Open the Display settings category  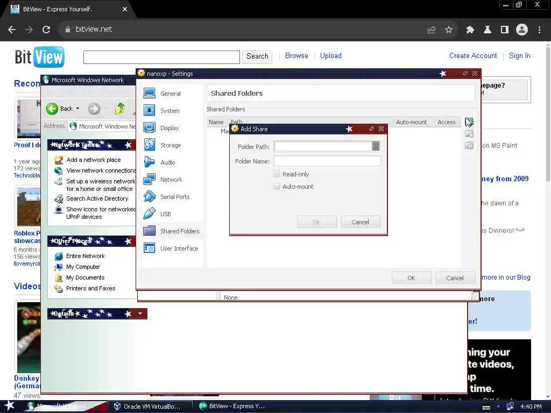pos(161,128)
